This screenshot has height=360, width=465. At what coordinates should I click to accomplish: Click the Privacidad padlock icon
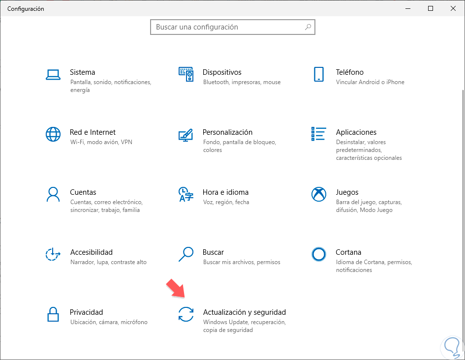click(x=53, y=314)
